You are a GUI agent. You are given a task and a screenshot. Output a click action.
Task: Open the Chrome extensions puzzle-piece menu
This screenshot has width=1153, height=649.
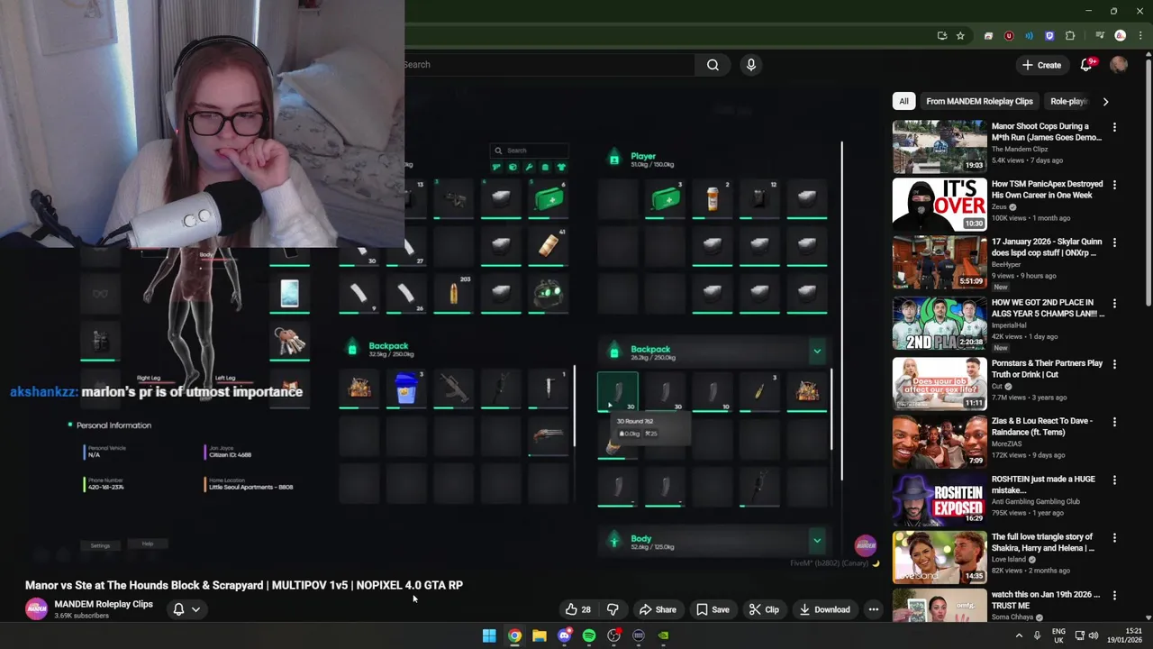pyautogui.click(x=1070, y=36)
